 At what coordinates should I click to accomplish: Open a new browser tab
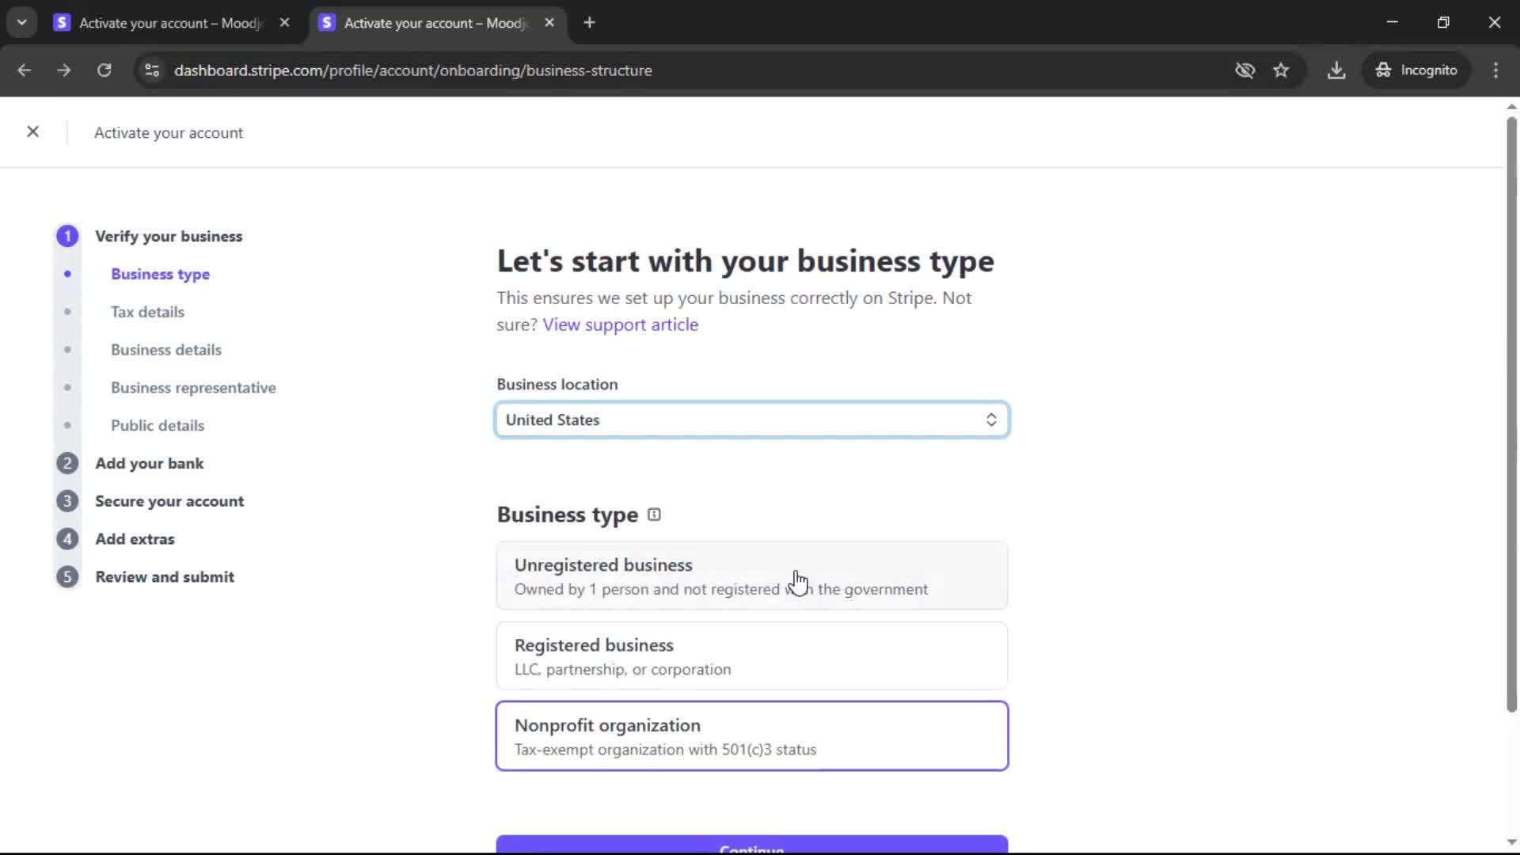589,23
